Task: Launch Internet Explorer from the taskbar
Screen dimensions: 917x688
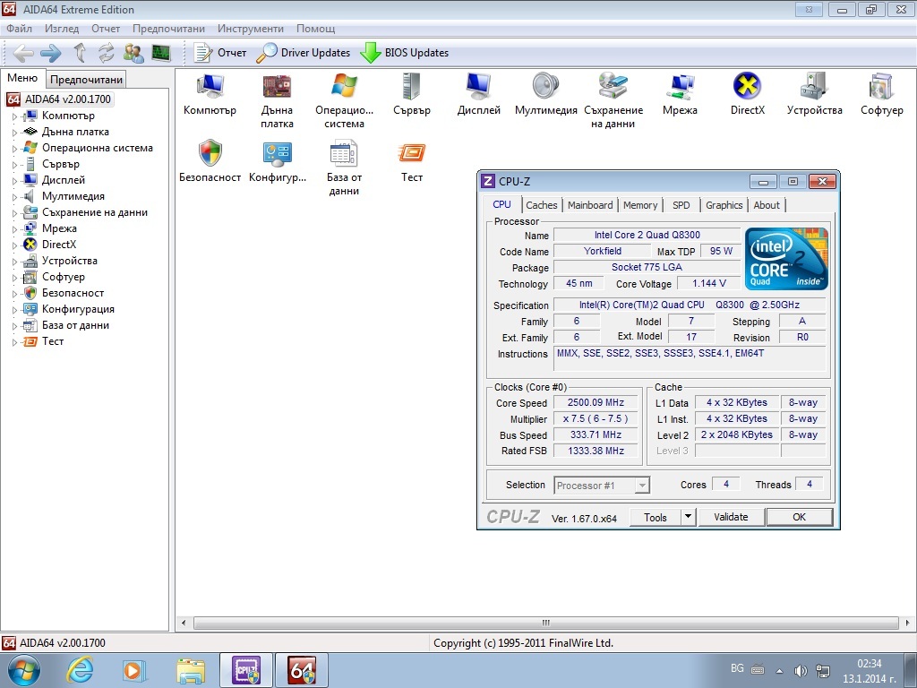Action: (80, 670)
